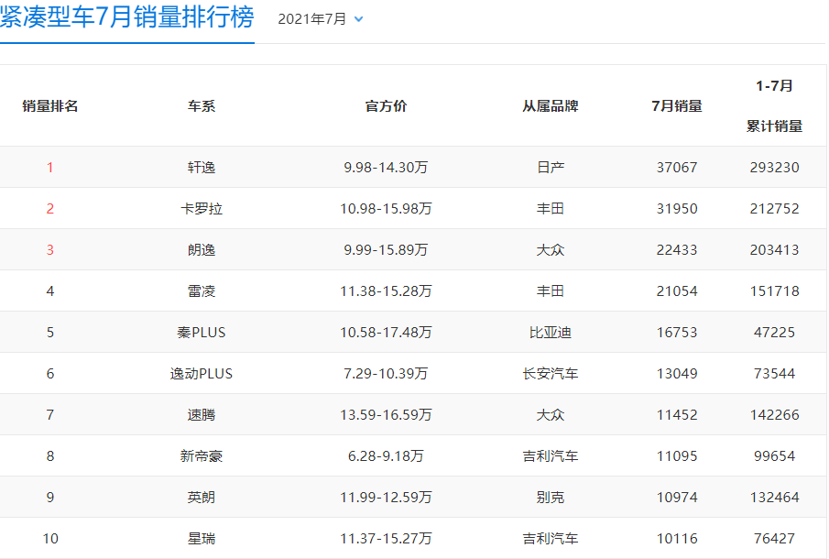Click the car series name 轩逸
829x559 pixels.
(202, 167)
